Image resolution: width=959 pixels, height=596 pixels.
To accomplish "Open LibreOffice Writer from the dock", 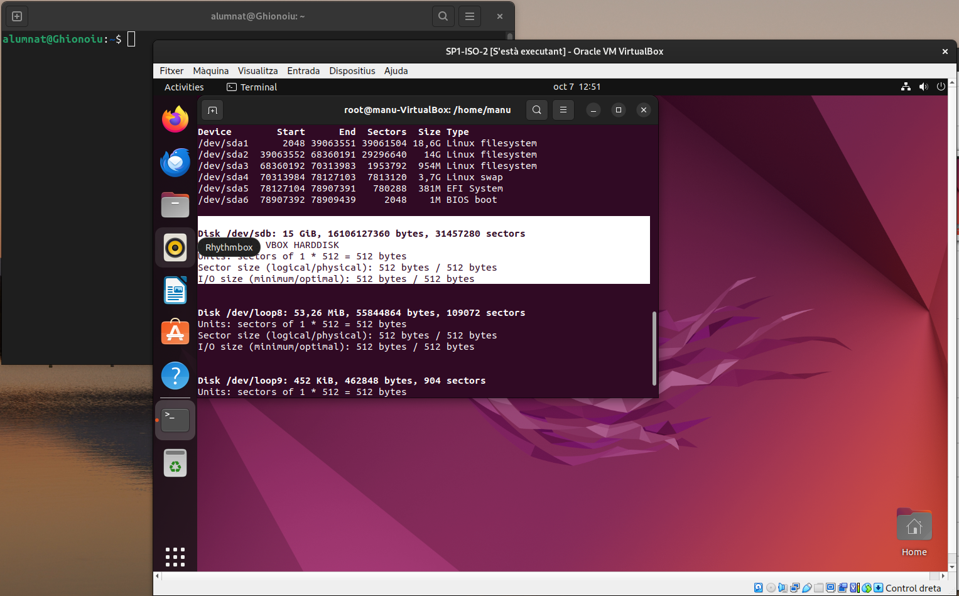I will 175,290.
